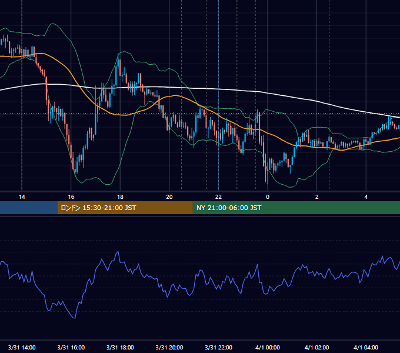Click the 4/1 02:00 time label
The height and width of the screenshot is (353, 400).
317,347
